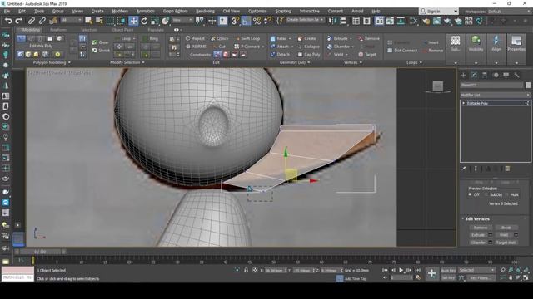Open the Utilities wrench icon
This screenshot has height=299, width=533.
pyautogui.click(x=516, y=75)
